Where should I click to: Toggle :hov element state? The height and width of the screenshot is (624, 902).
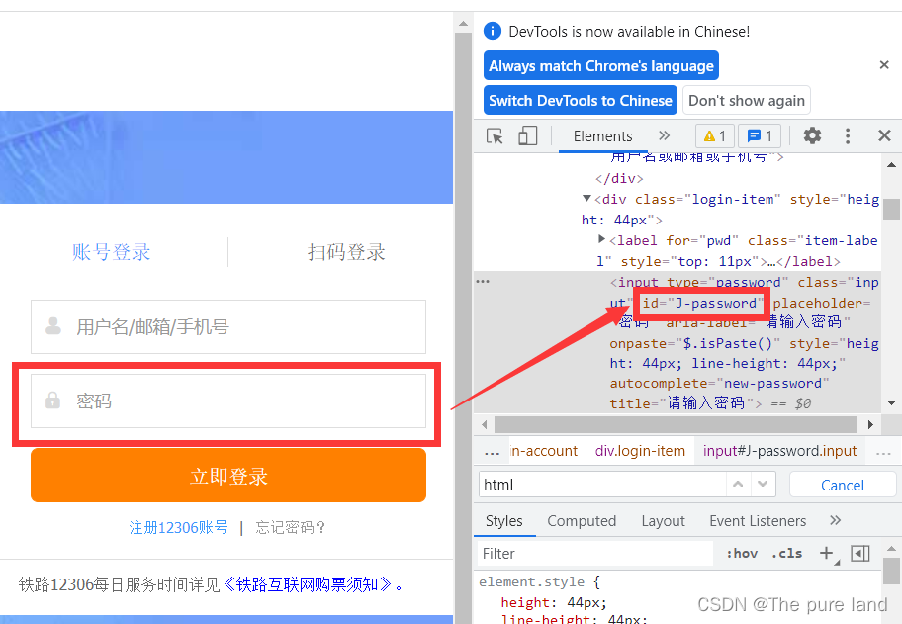742,553
